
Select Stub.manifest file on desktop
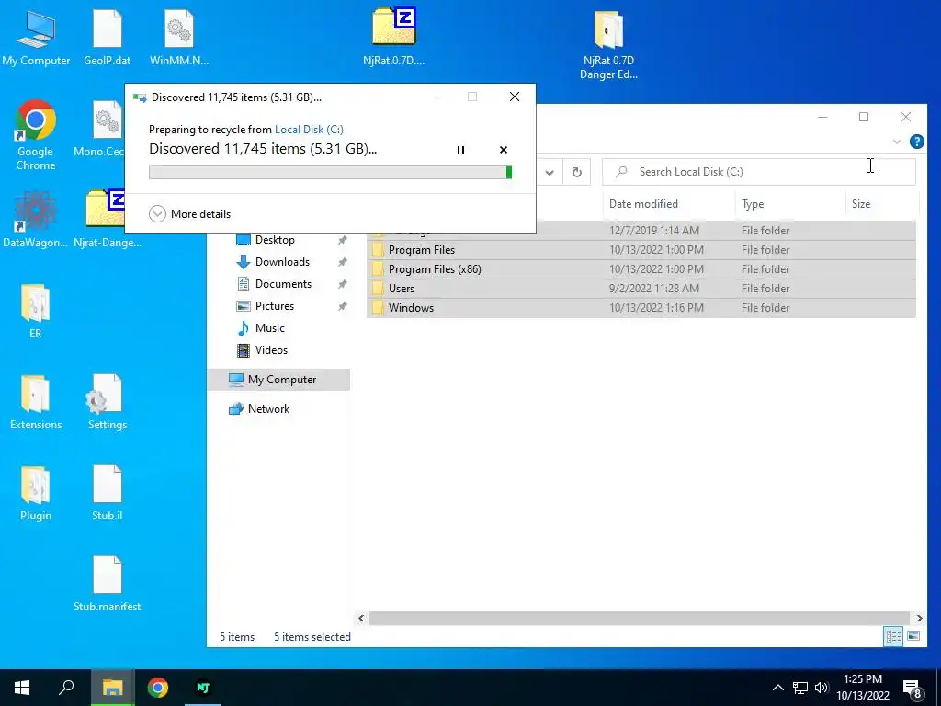[108, 584]
